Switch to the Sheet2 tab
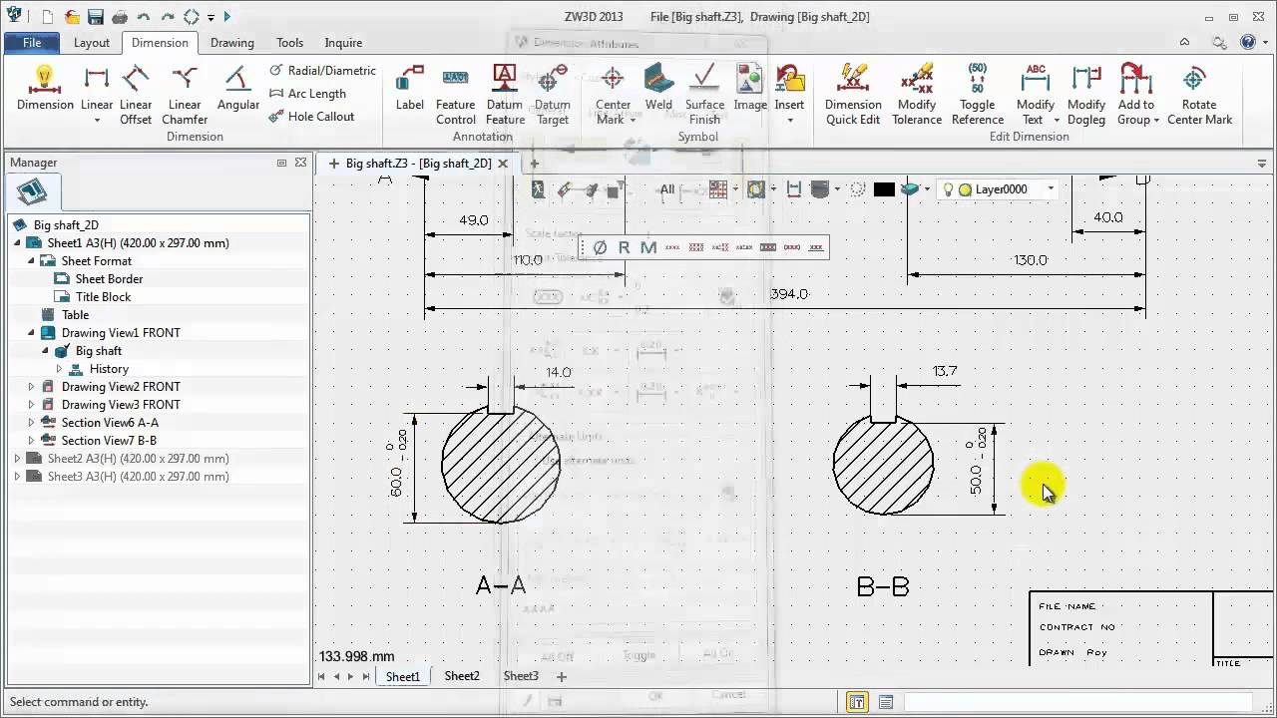Viewport: 1277px width, 718px height. coord(462,676)
